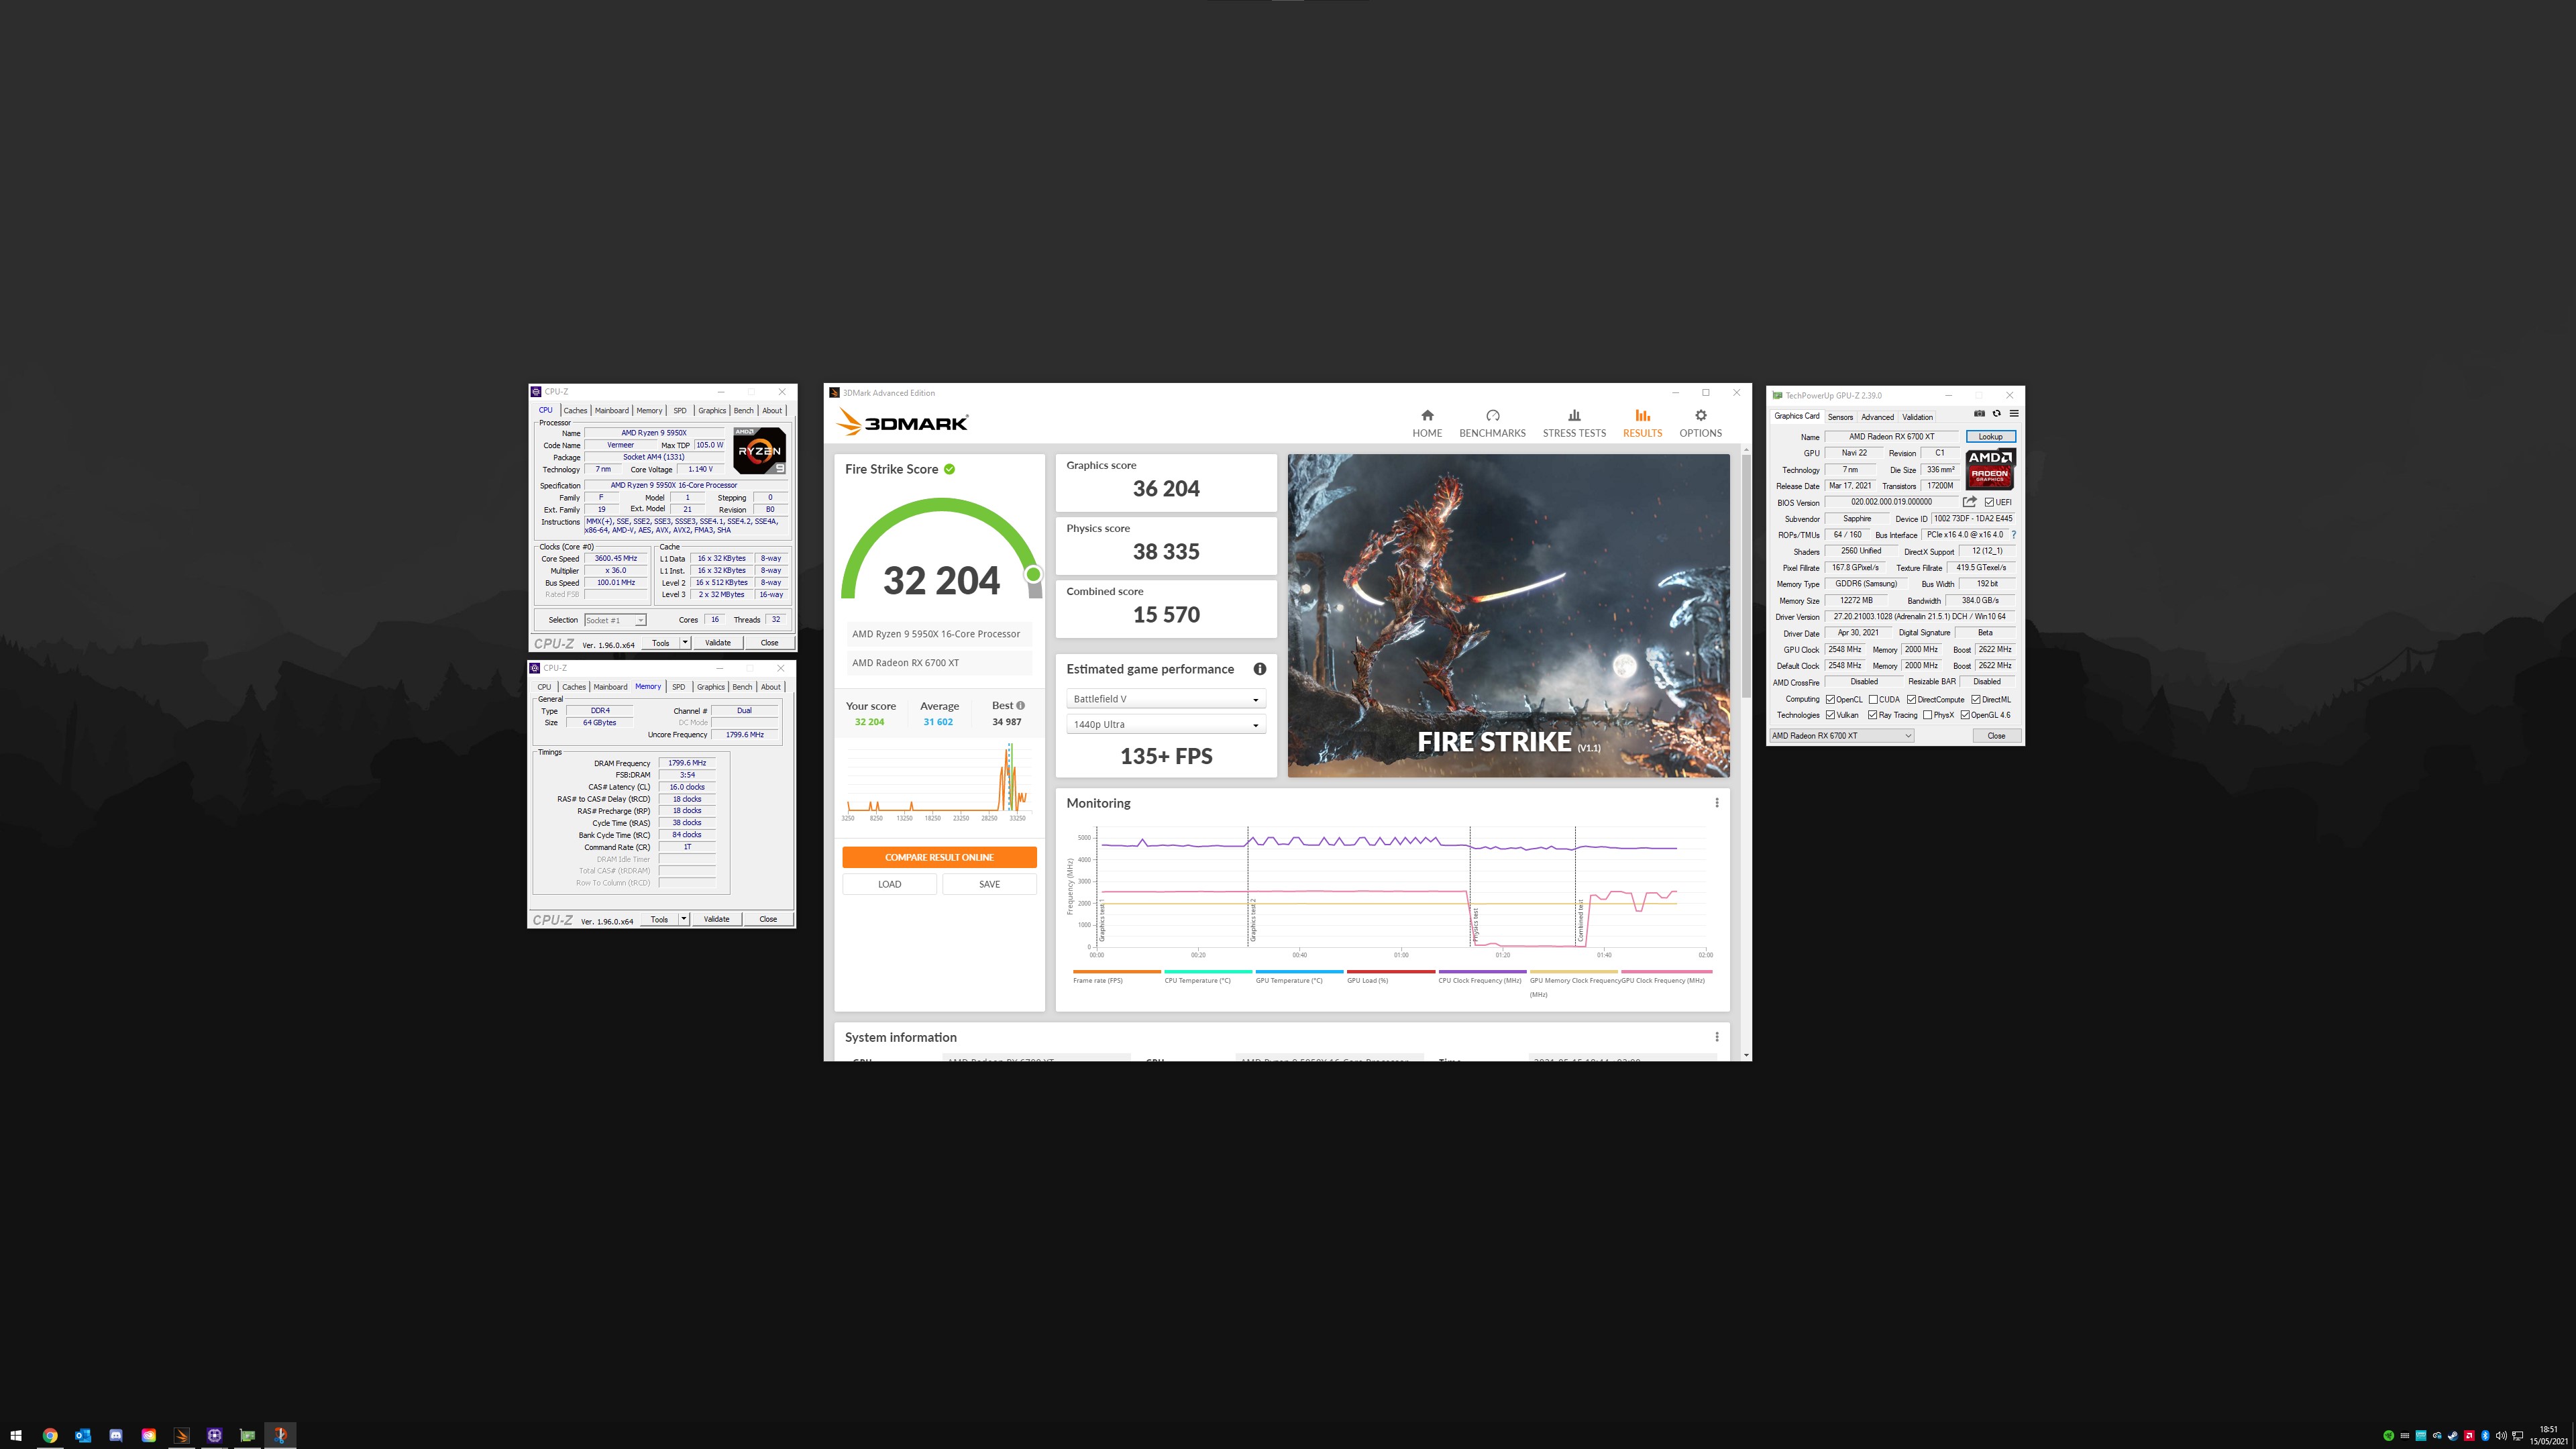2576x1449 pixels.
Task: Switch to Advanced tab in GPU-Z
Action: [x=1877, y=416]
